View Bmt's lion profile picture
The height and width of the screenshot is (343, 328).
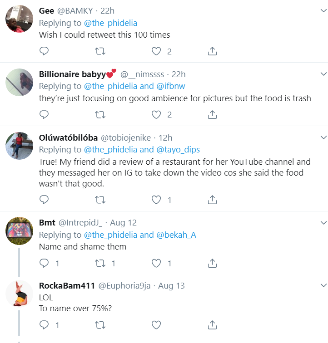click(x=19, y=230)
